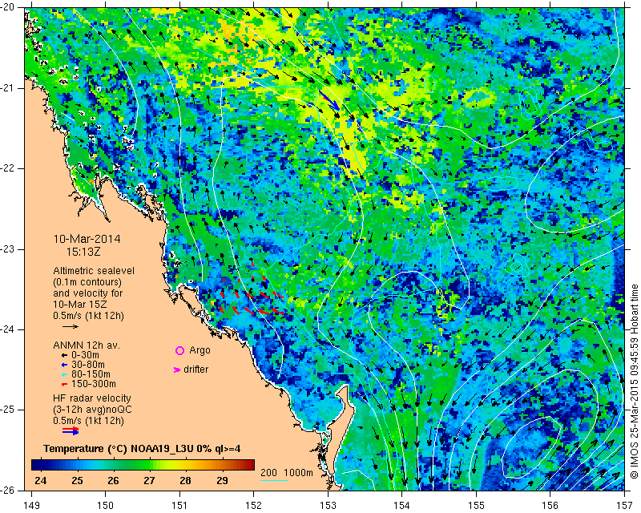Click the latitude axis label '-25'

click(8, 410)
